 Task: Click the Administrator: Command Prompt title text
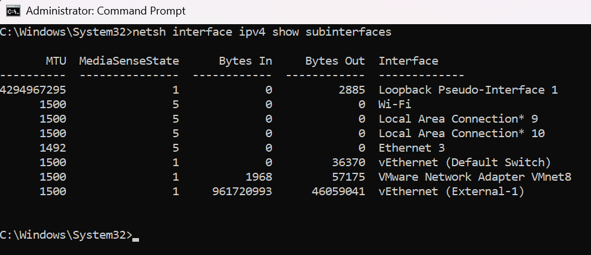tap(106, 11)
